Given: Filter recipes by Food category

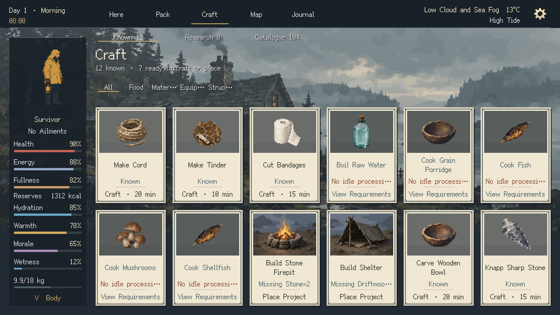Looking at the screenshot, I should tap(136, 87).
